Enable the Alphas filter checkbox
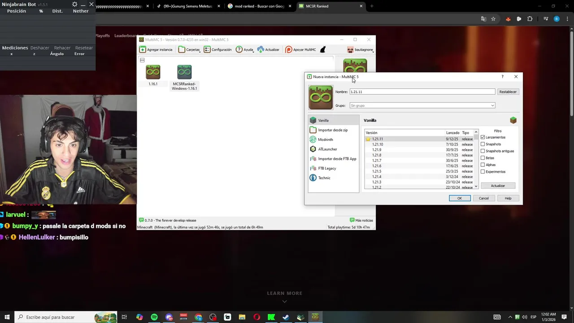The image size is (574, 323). [x=483, y=165]
